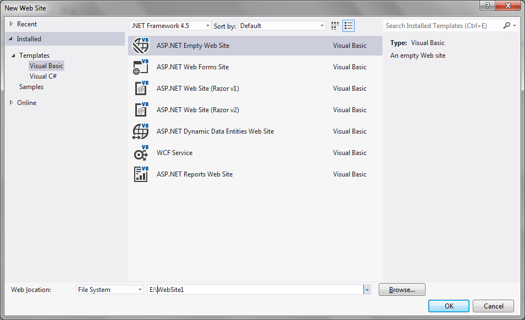Click the Search Installed Templates field
The height and width of the screenshot is (320, 525).
point(442,26)
